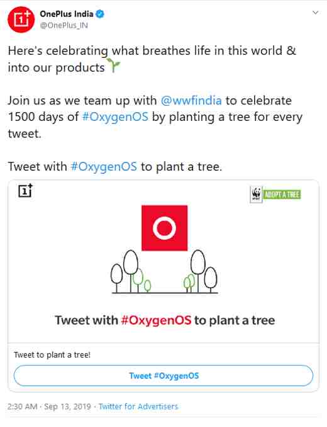327x427 pixels.
Task: Expand the tweet options chevron
Action: [x=315, y=13]
